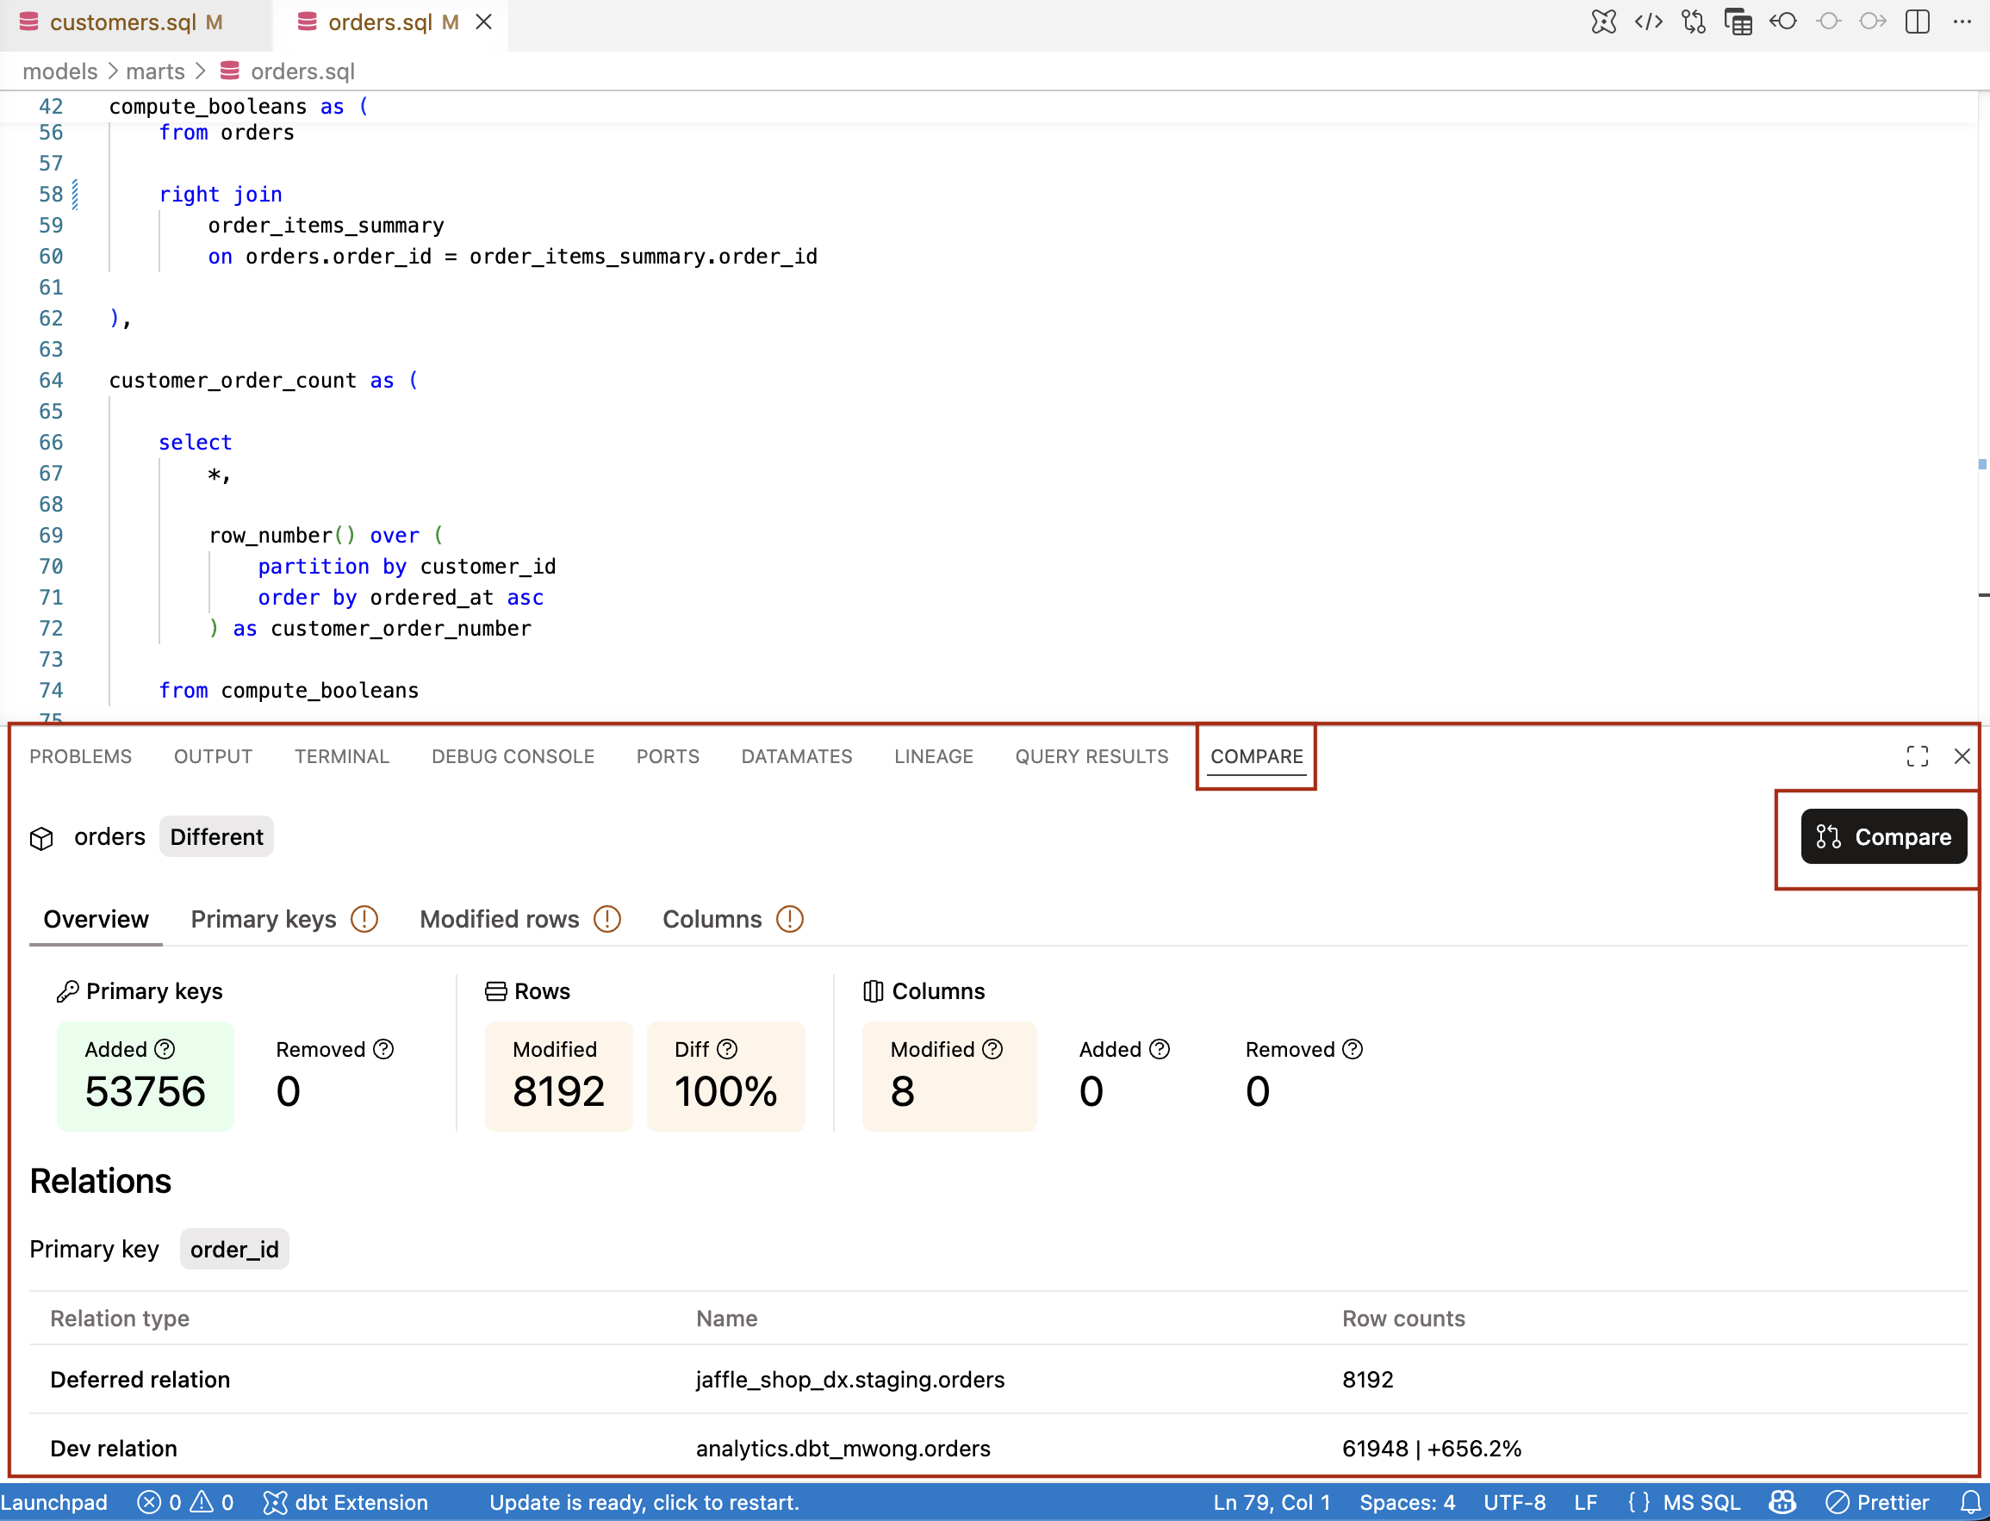
Task: Click the lineage sync icon in editor toolbar
Action: [1693, 22]
